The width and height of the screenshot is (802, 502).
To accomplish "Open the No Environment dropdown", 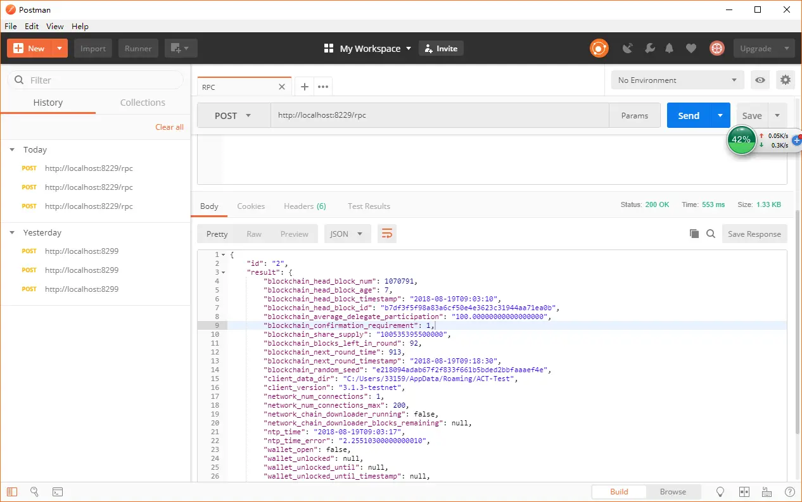I will point(677,80).
